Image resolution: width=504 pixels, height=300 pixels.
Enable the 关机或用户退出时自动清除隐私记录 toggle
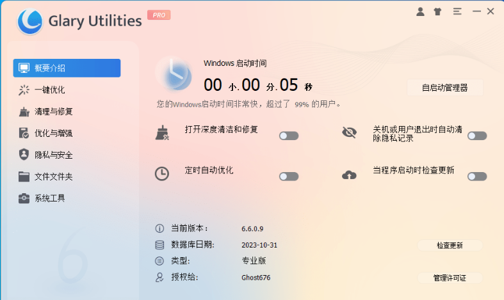[x=477, y=136]
